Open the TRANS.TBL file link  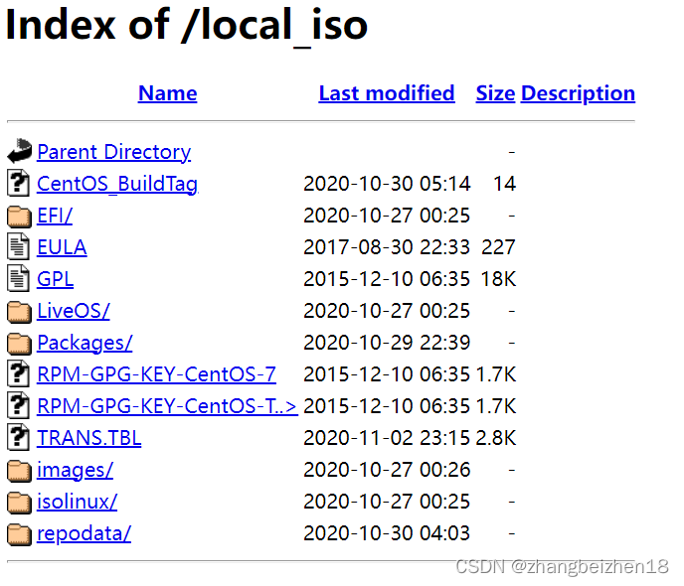click(88, 438)
